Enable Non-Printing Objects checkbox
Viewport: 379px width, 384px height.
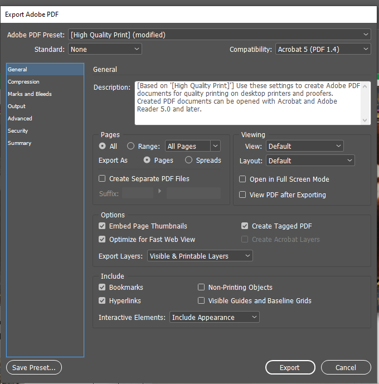coord(201,288)
